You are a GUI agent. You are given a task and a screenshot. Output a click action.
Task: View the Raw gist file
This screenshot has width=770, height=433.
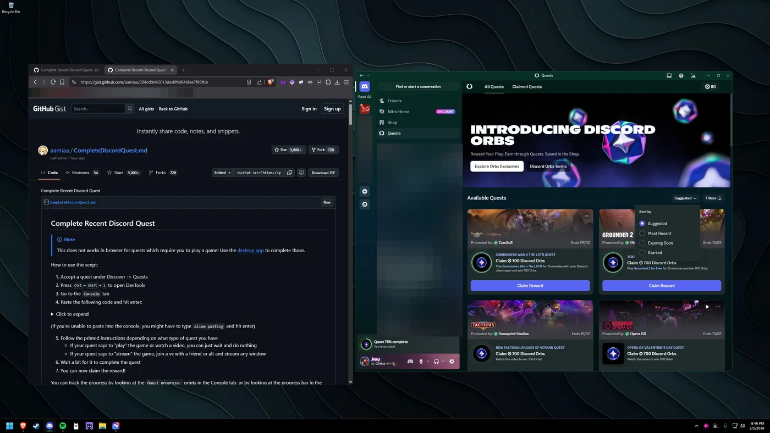click(x=327, y=202)
